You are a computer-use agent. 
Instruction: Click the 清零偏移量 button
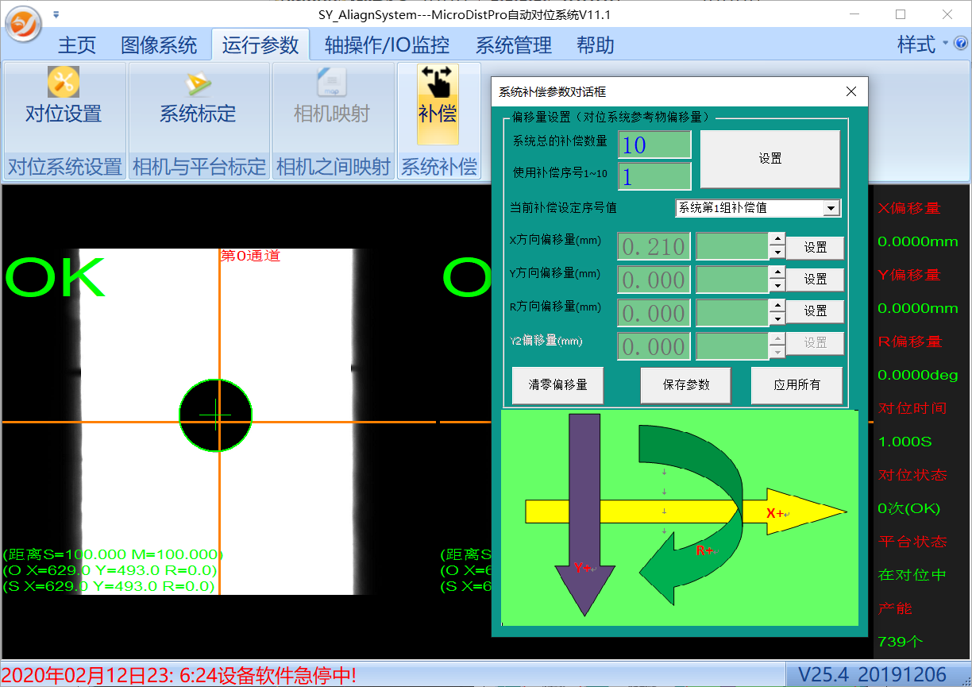pyautogui.click(x=558, y=385)
